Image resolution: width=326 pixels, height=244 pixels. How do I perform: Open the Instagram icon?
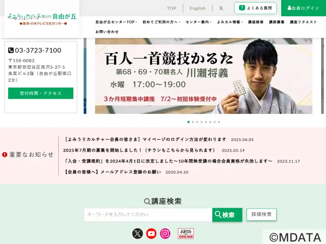click(165, 233)
